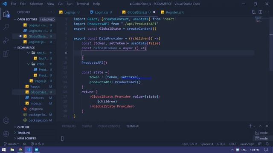This screenshot has width=273, height=153.
Task: Collapse the Open Editors section
Action: [x=15, y=20]
